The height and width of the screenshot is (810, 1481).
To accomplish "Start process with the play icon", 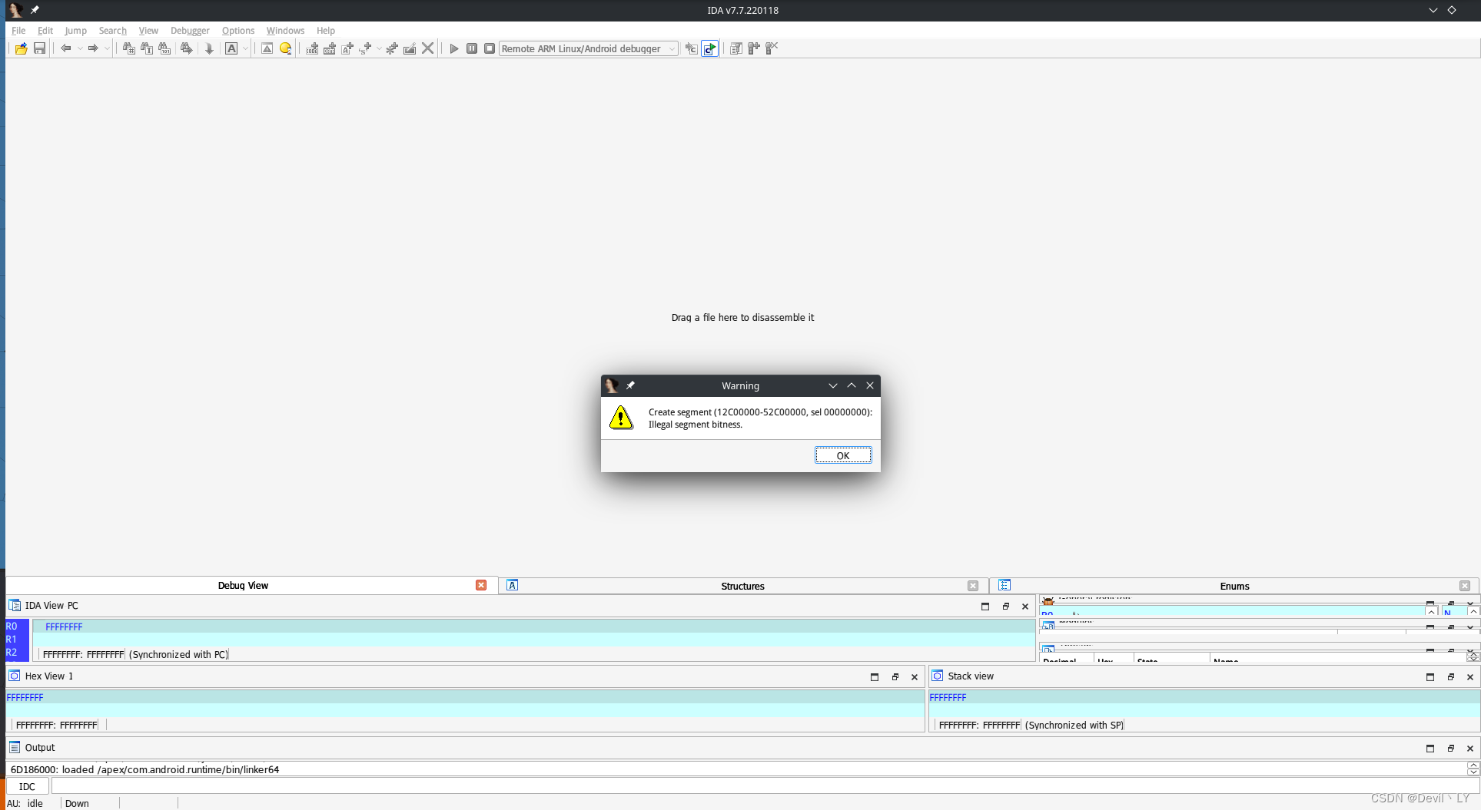I will point(454,48).
